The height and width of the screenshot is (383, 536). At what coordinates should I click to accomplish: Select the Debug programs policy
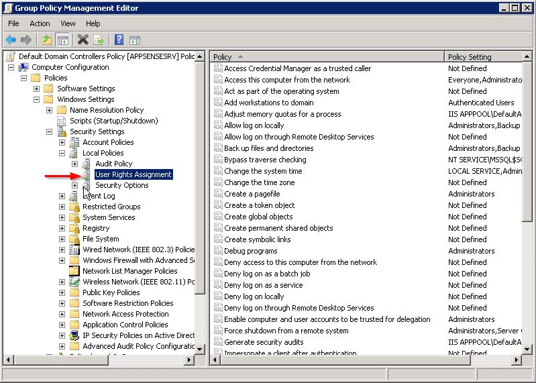(250, 251)
